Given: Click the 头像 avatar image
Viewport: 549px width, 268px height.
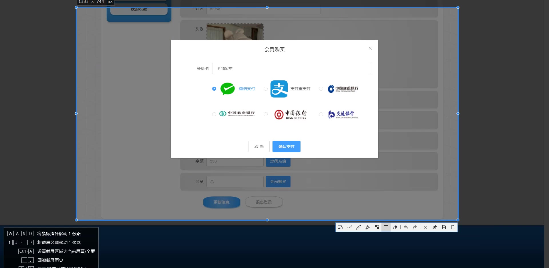Looking at the screenshot, I should (x=235, y=32).
